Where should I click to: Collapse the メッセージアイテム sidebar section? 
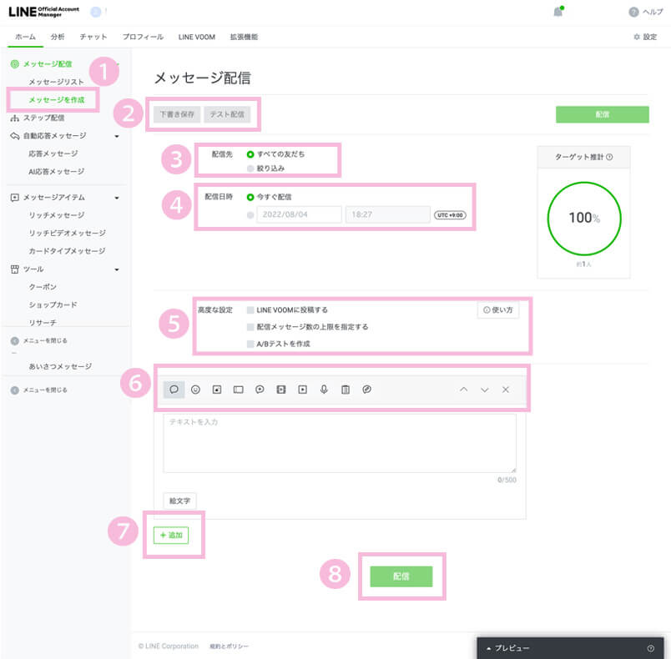[x=117, y=198]
